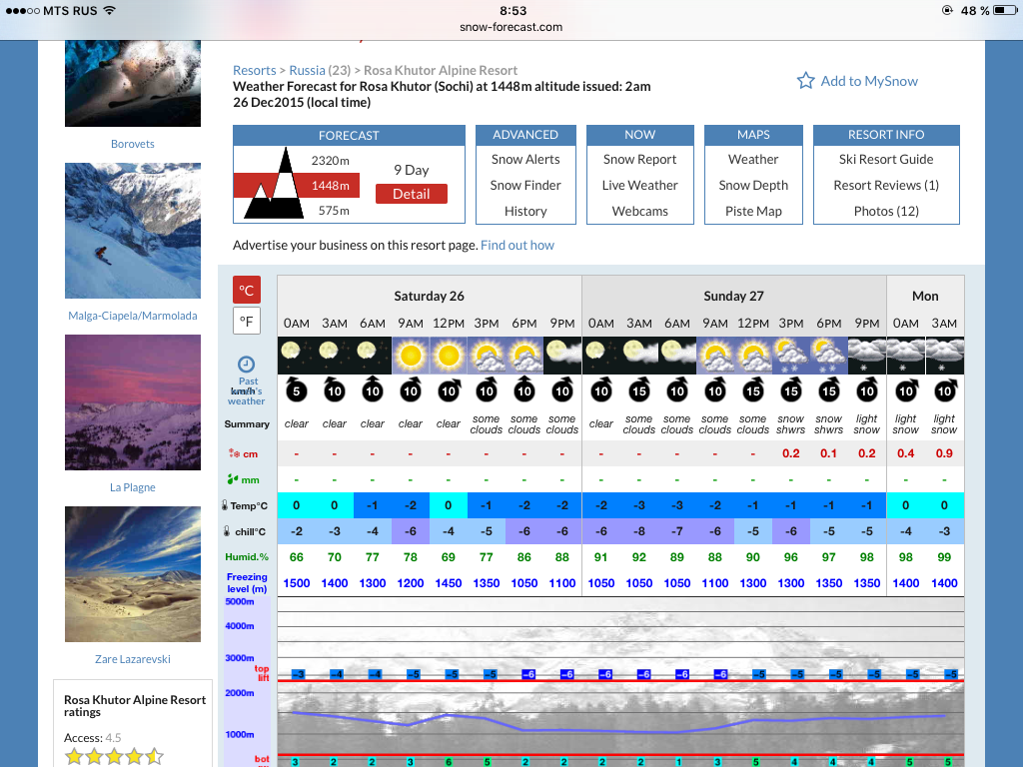Tap the WiFi status icon

110,10
